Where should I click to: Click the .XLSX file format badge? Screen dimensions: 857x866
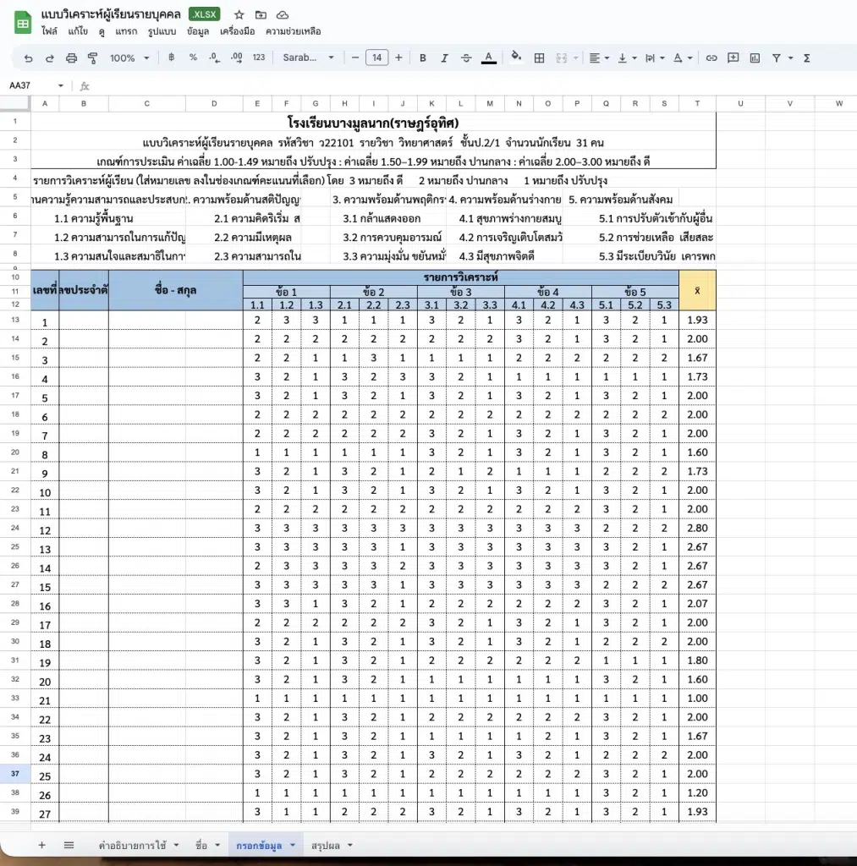205,14
